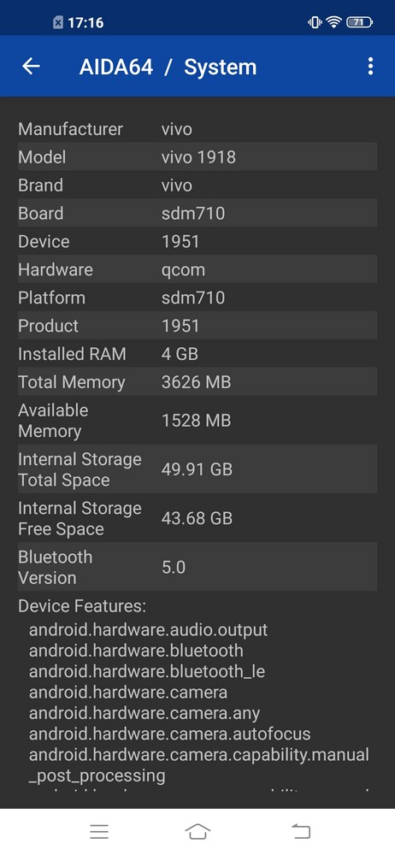Tap the Total Memory 3626 MB row
This screenshot has width=395, height=855.
point(197,381)
